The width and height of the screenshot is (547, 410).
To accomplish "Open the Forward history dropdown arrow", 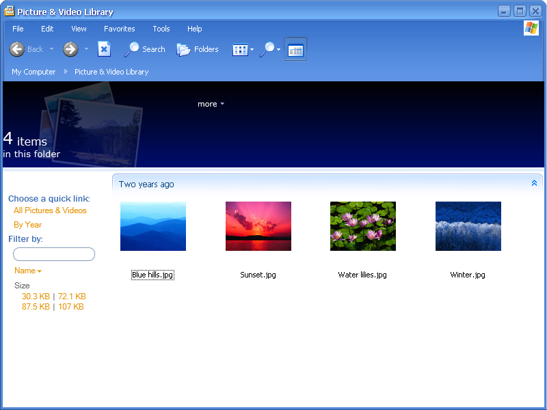I will (x=86, y=49).
